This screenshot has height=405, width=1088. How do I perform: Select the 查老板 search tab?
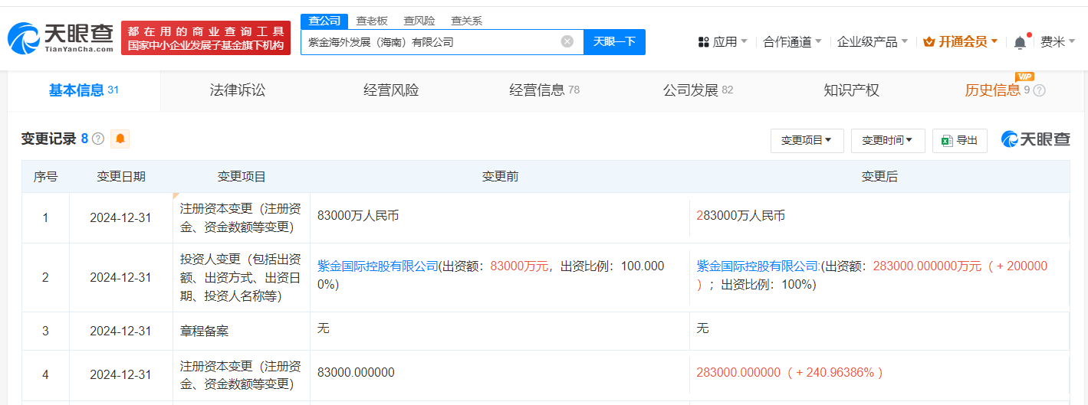(372, 21)
